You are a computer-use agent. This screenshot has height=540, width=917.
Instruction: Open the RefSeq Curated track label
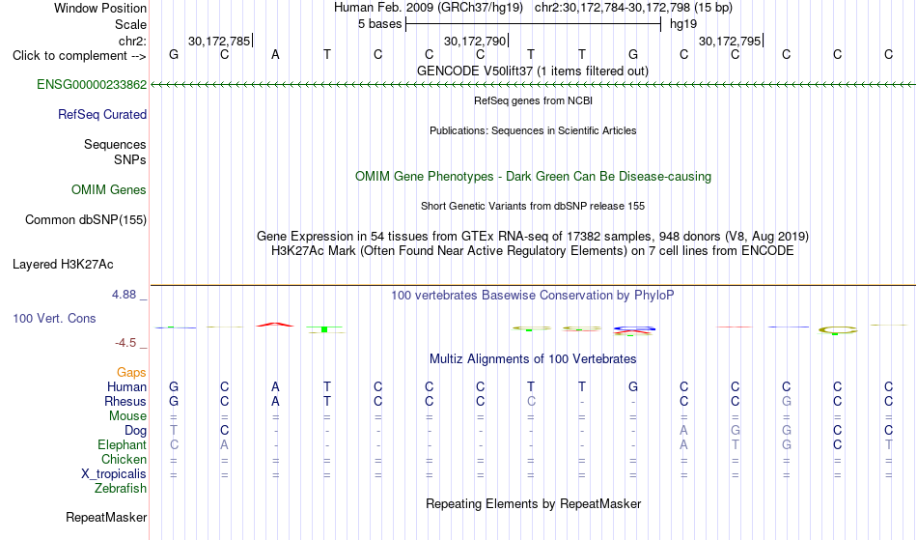click(101, 114)
